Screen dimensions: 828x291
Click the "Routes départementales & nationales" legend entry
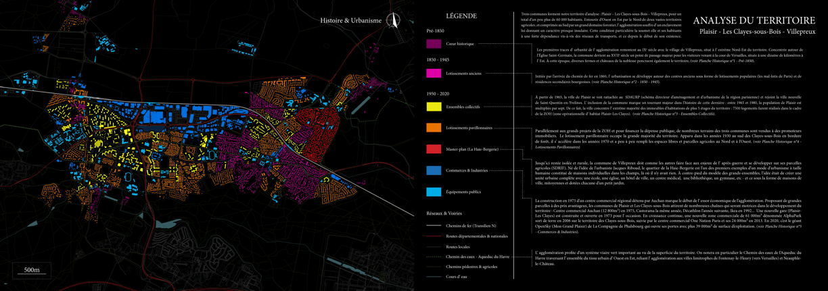[477, 236]
